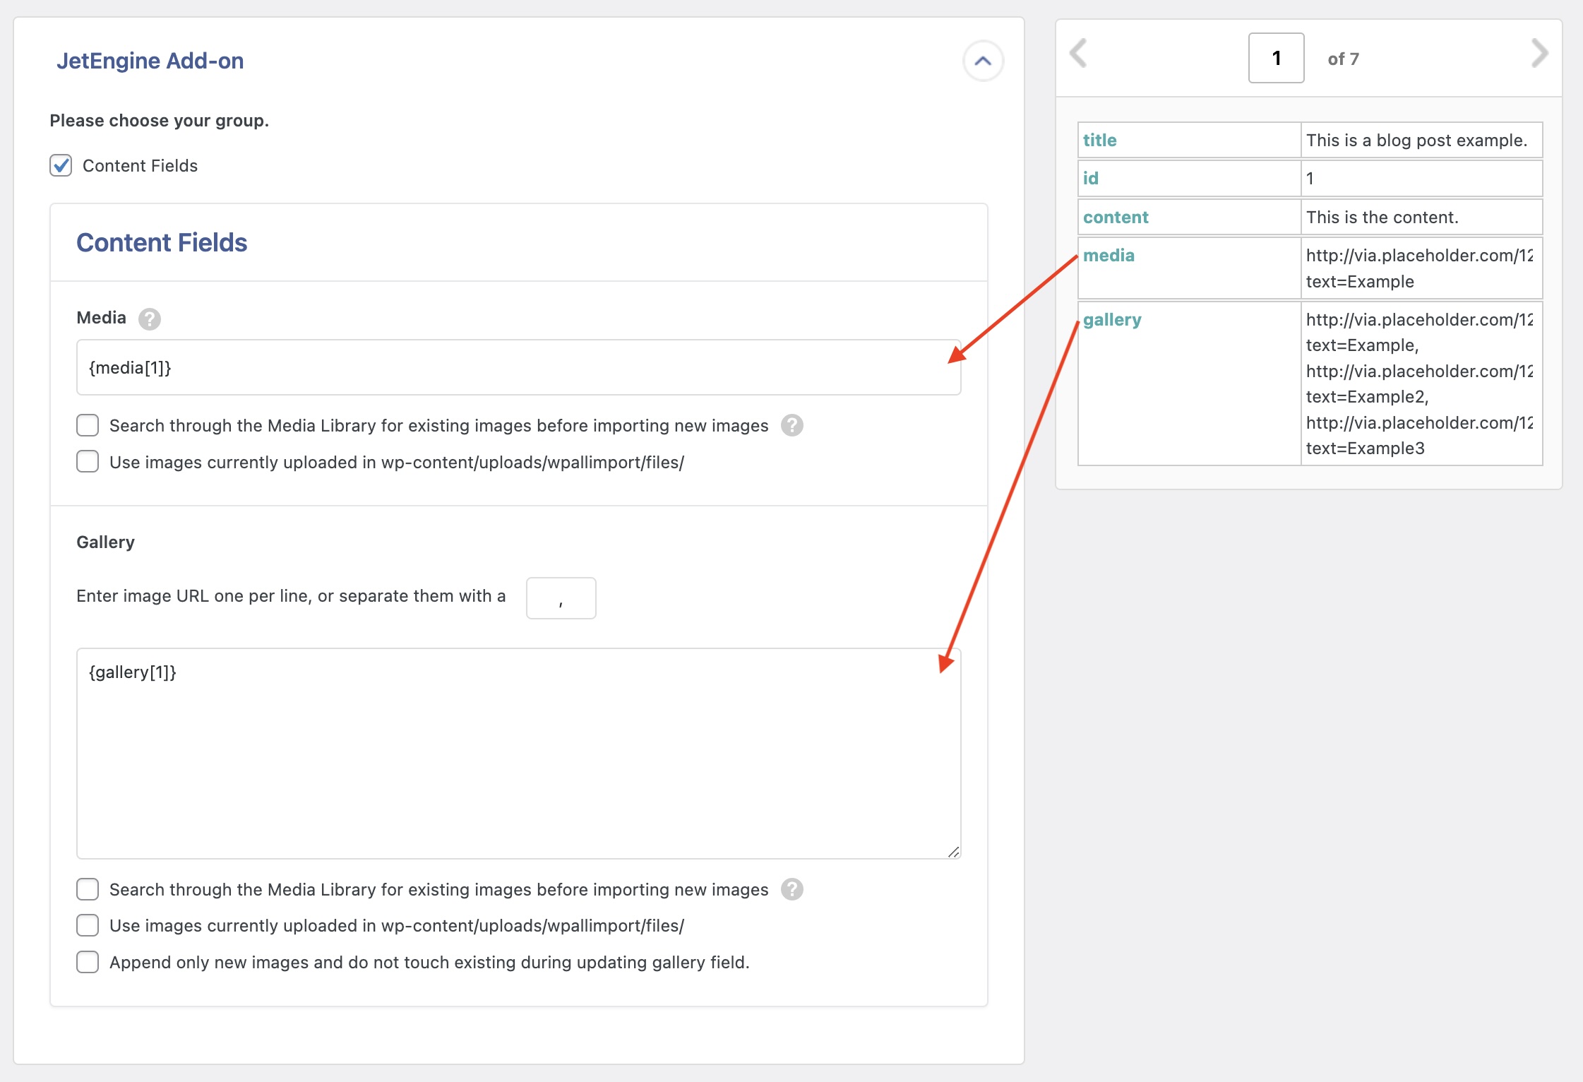
Task: Click the help icon beside gallery Media Library search
Action: click(x=791, y=889)
